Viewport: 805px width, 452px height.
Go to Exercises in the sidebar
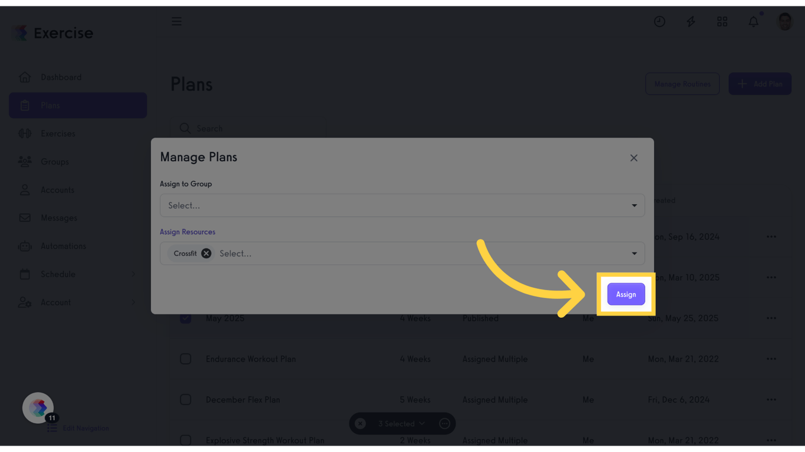pyautogui.click(x=58, y=134)
